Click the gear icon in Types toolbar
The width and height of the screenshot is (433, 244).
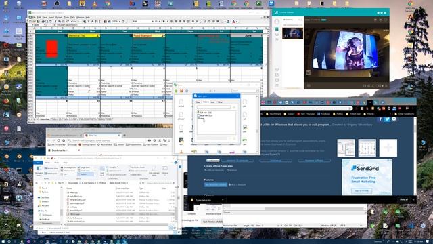187,91
